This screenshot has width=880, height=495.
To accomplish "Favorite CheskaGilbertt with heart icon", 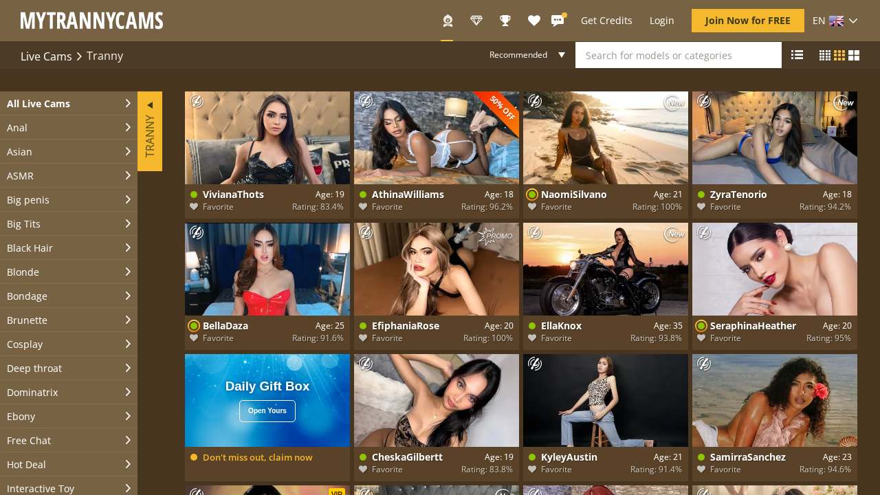I will (363, 469).
